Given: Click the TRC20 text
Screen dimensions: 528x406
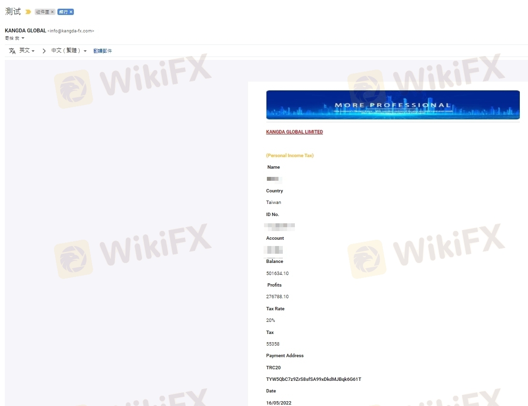Looking at the screenshot, I should (x=273, y=367).
